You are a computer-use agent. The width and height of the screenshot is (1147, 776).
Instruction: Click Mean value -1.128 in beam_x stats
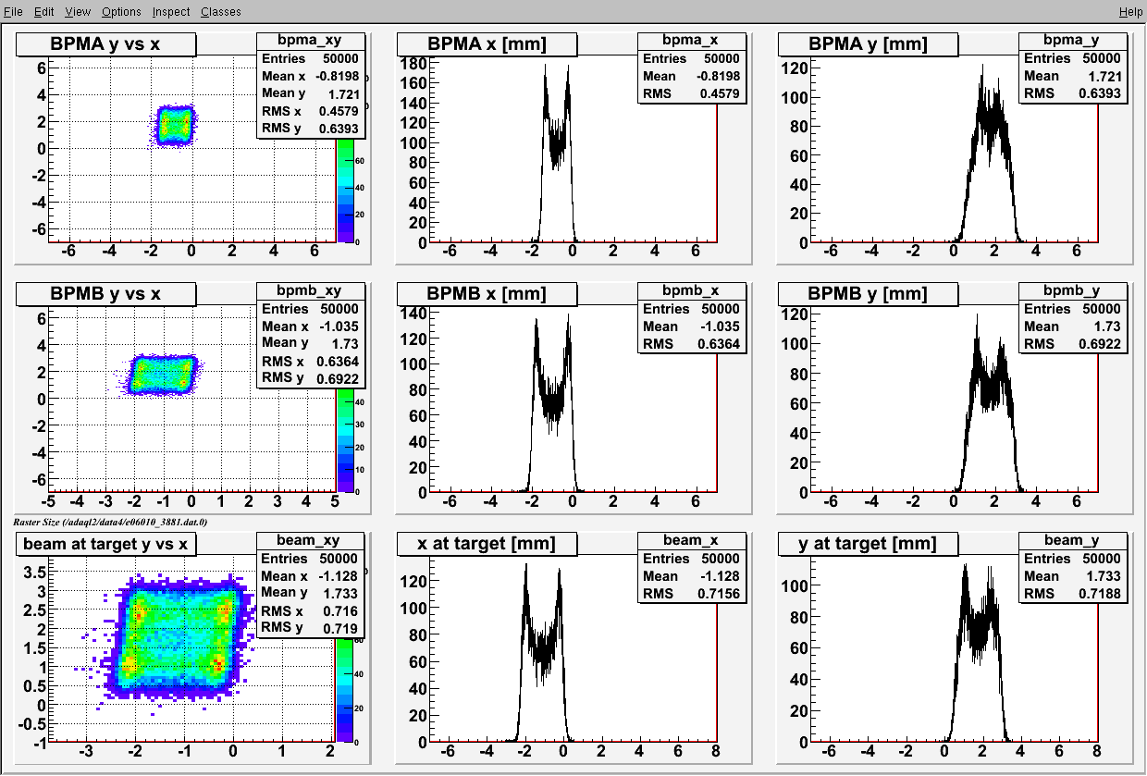tap(721, 575)
